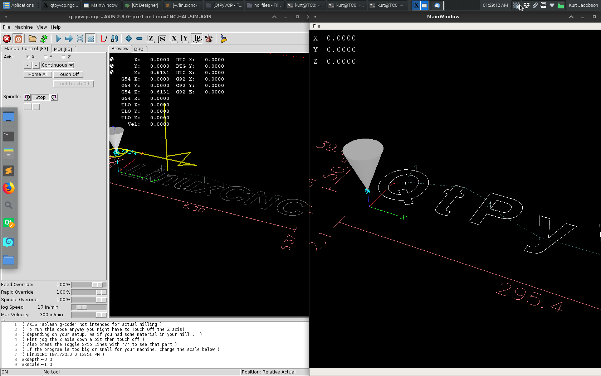Start the spindle clockwise
The width and height of the screenshot is (601, 376).
[54, 97]
